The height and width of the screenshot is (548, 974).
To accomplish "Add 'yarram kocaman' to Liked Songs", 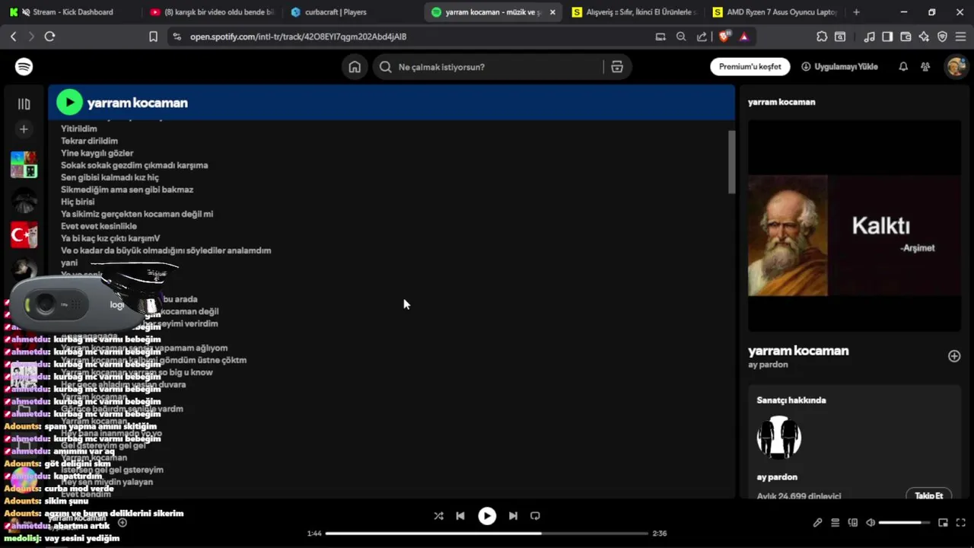I will [954, 356].
